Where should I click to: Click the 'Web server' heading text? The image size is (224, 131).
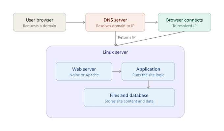coord(84,69)
